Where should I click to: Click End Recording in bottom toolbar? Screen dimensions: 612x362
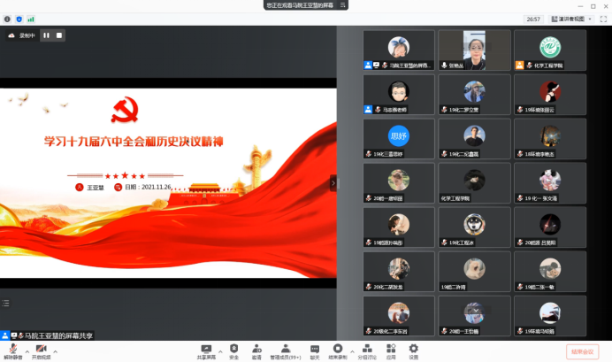click(337, 350)
